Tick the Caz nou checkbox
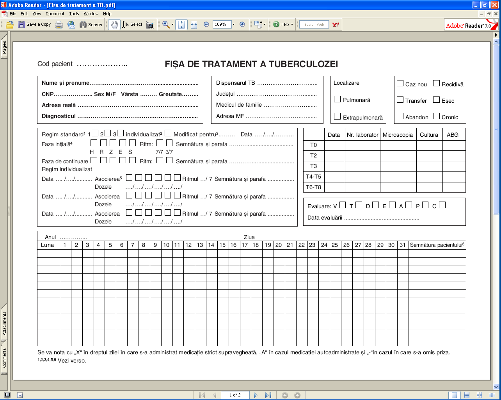This screenshot has width=501, height=400. click(x=400, y=83)
